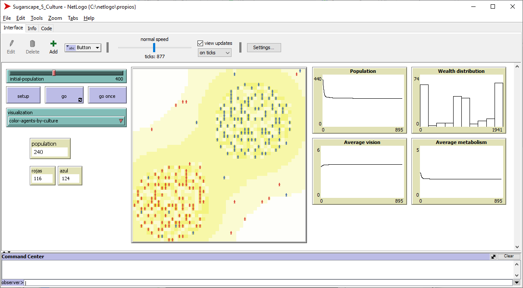Click the up arrow of main vertical scrollbar

click(x=518, y=67)
